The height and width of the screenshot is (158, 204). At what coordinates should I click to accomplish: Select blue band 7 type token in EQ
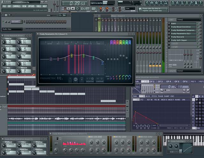click(130, 42)
